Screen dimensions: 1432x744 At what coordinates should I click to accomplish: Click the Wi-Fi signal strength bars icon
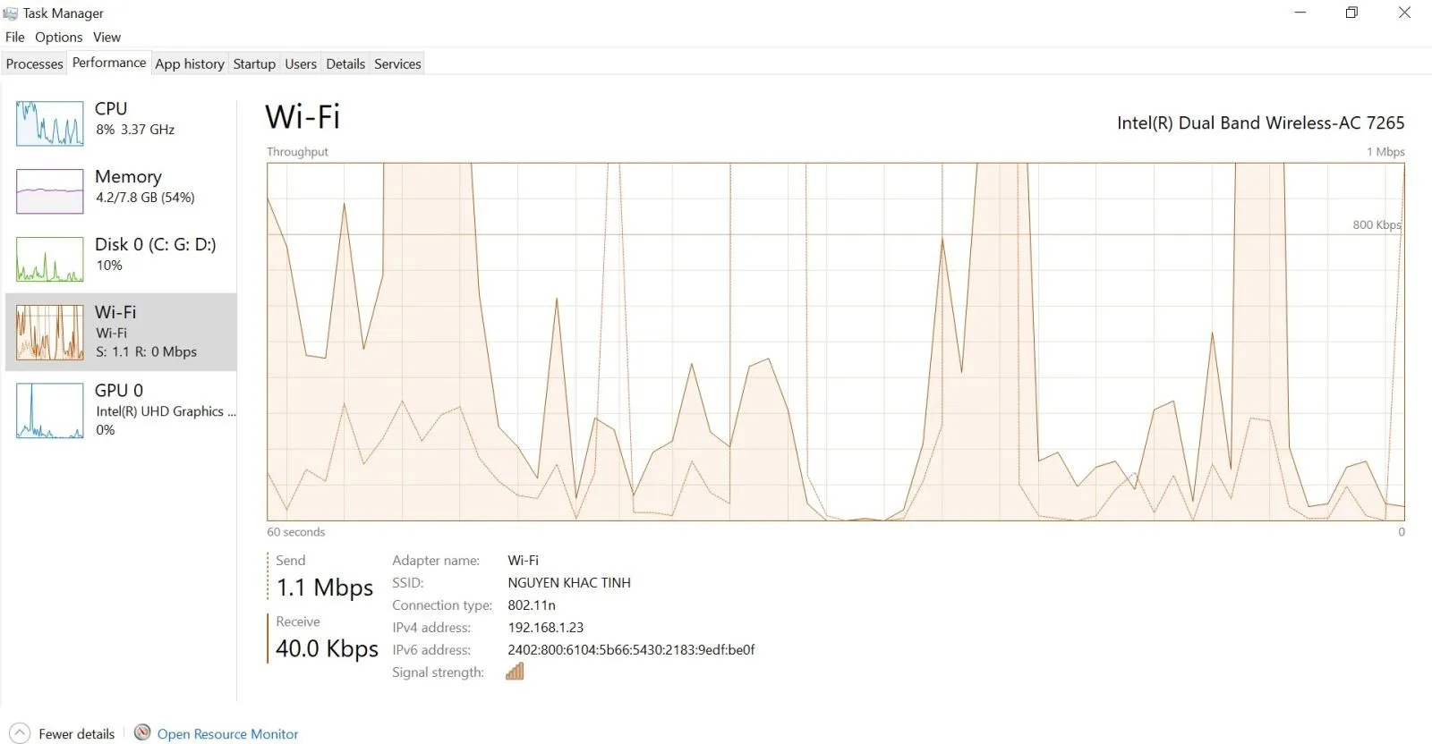click(515, 672)
